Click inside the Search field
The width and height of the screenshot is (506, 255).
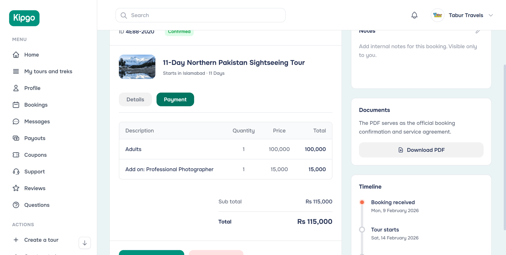click(200, 15)
